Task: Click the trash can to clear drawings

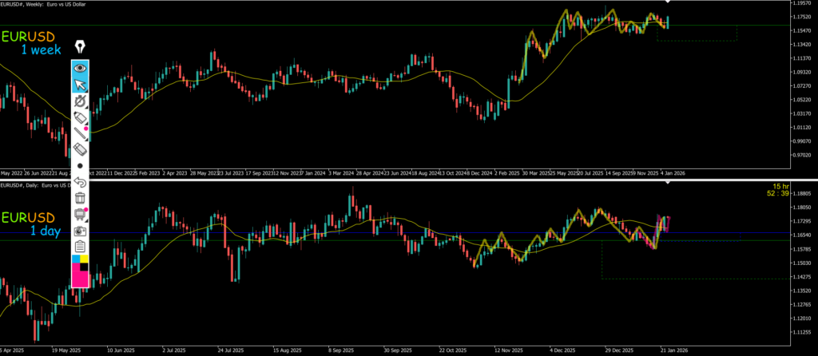Action: click(81, 197)
